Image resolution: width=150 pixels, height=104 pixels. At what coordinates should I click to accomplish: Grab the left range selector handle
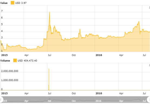click(1, 99)
